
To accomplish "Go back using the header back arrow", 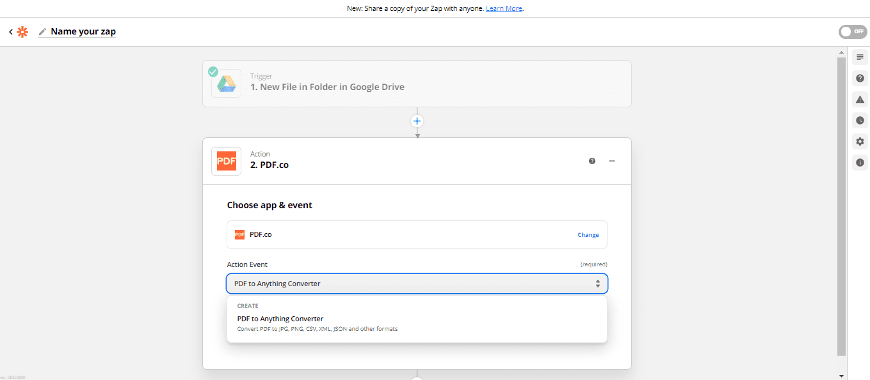I will click(10, 31).
